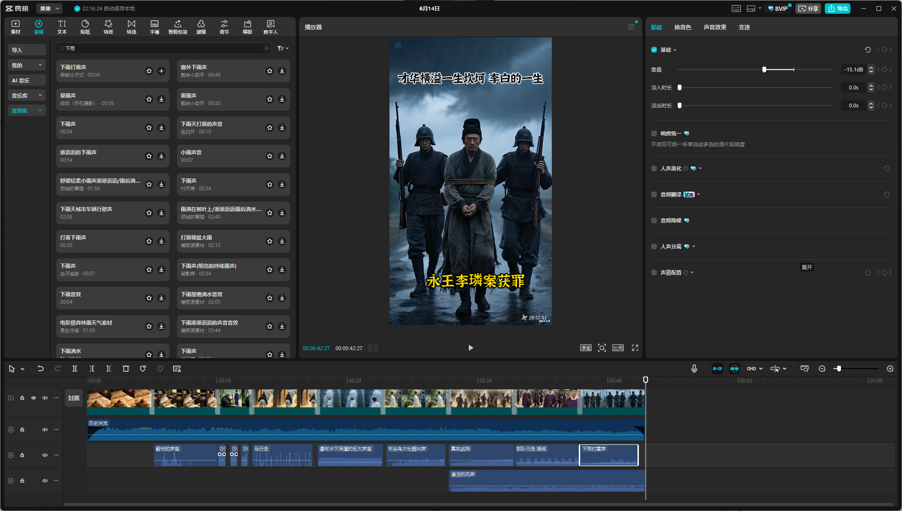Viewport: 902px width, 511px height.
Task: Favorite the 窗外下雨声 sound effect
Action: click(270, 71)
